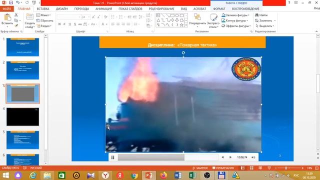Toggle bold (Ж) formatting
This screenshot has width=320, height=180.
59,24
